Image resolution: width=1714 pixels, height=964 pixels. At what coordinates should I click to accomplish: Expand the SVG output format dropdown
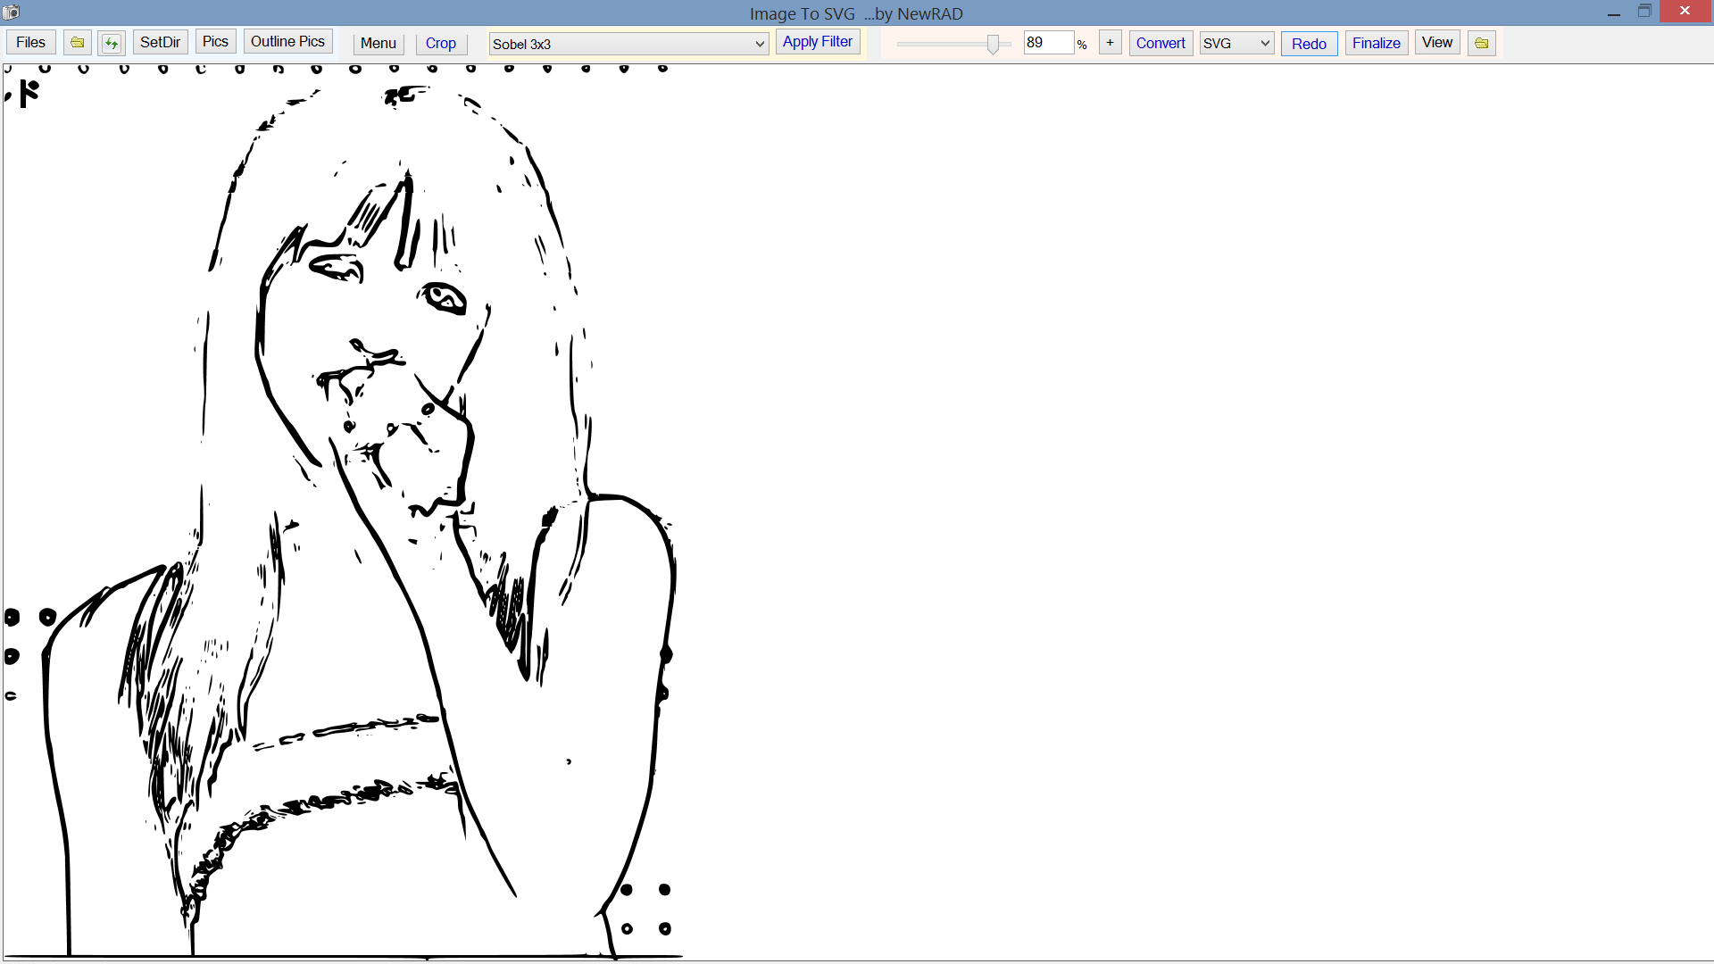[x=1236, y=44]
